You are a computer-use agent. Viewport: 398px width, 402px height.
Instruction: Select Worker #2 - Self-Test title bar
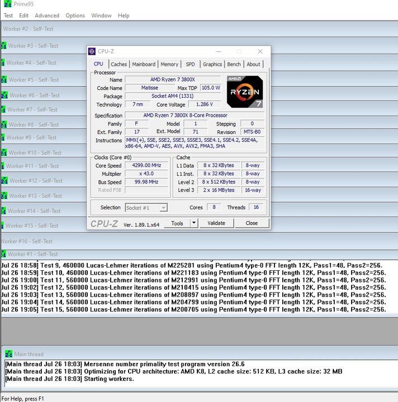point(200,28)
